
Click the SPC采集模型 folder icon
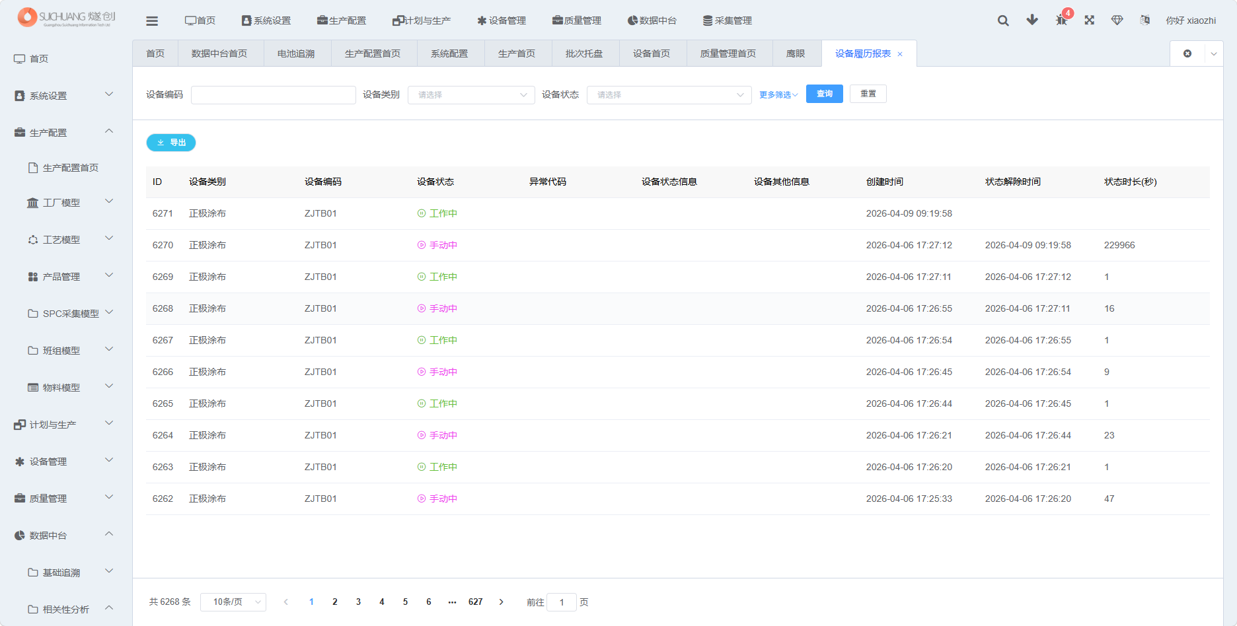click(33, 314)
